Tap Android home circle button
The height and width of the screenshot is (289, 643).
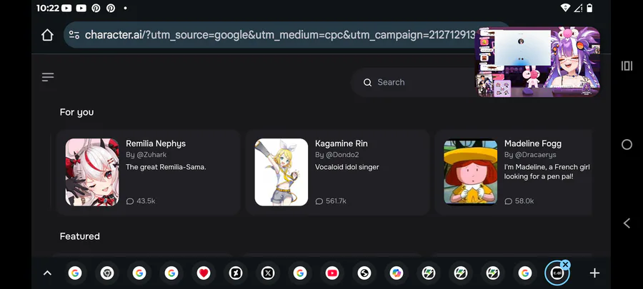coord(627,144)
